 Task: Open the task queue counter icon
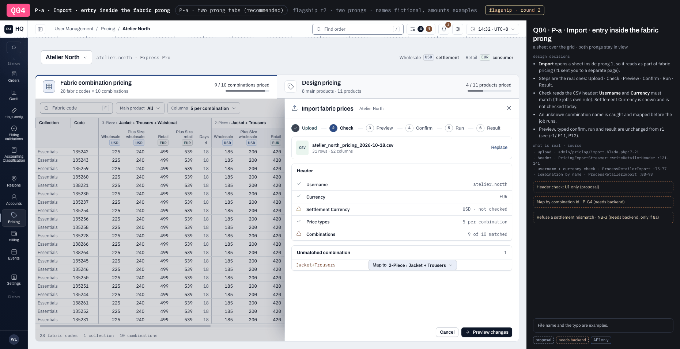point(421,29)
